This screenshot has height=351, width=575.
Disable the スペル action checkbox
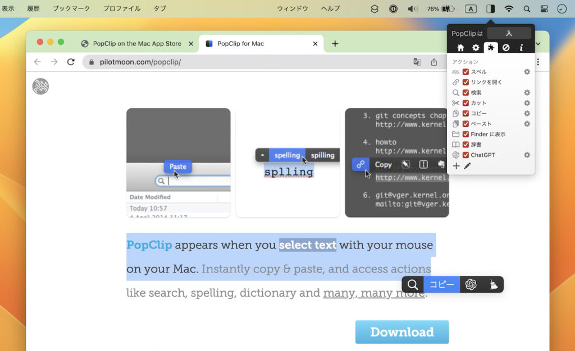467,71
